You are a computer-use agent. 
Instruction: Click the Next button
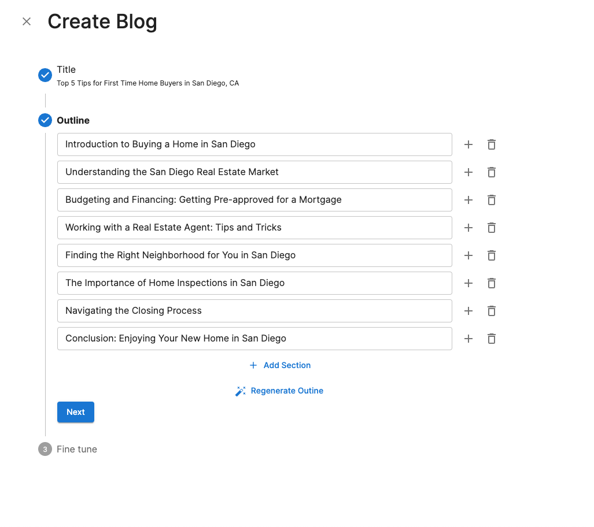[x=76, y=412]
